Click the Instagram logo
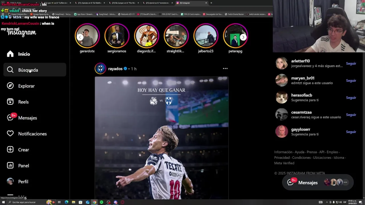Image resolution: width=365 pixels, height=205 pixels. pos(22,32)
